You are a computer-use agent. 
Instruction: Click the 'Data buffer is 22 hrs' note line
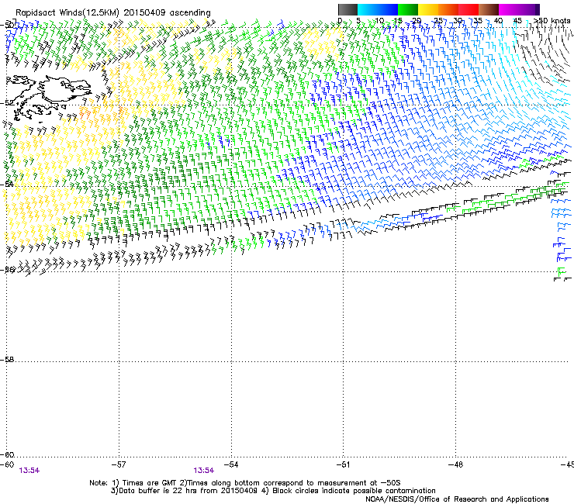click(x=273, y=491)
